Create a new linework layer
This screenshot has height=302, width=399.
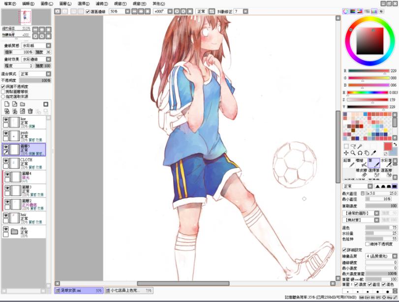click(15, 104)
